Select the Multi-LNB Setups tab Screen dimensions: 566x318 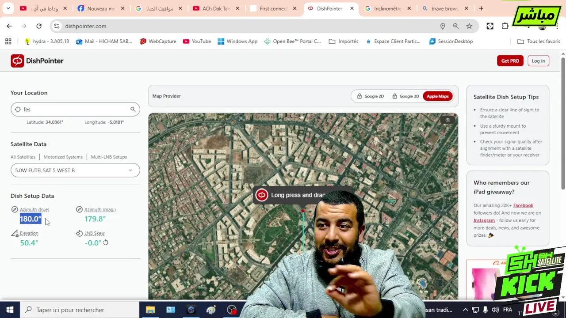point(109,157)
